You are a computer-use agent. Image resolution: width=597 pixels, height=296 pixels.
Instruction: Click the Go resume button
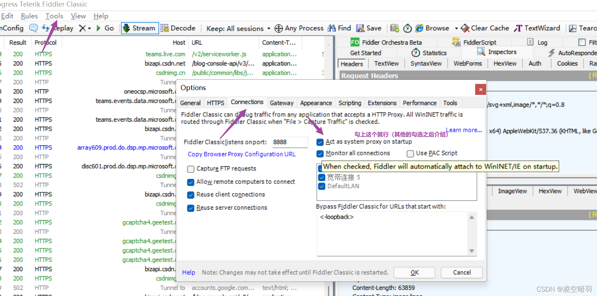pos(105,28)
